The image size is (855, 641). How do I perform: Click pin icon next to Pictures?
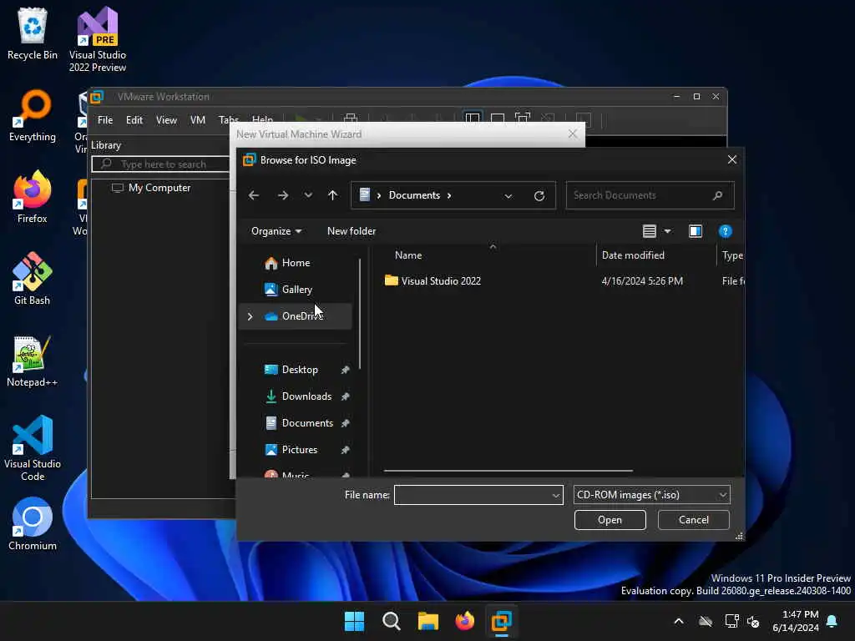[x=345, y=450]
